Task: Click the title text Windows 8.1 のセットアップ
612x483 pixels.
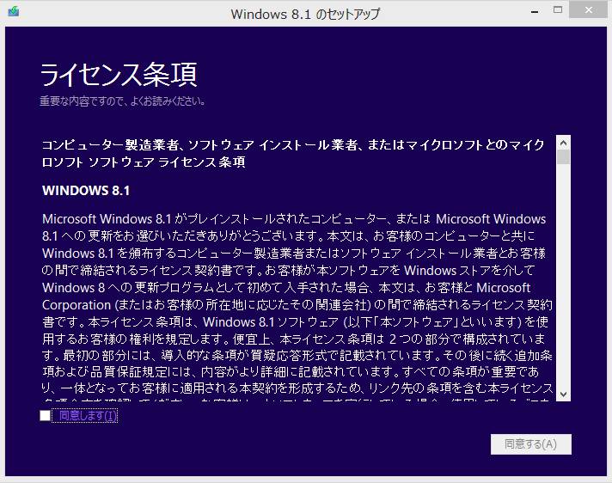Action: [x=305, y=14]
